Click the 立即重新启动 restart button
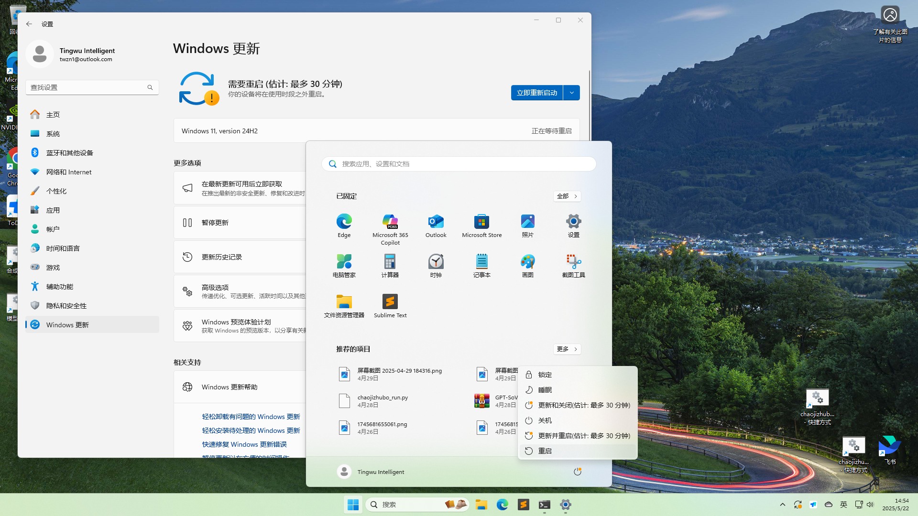This screenshot has width=918, height=516. 536,92
